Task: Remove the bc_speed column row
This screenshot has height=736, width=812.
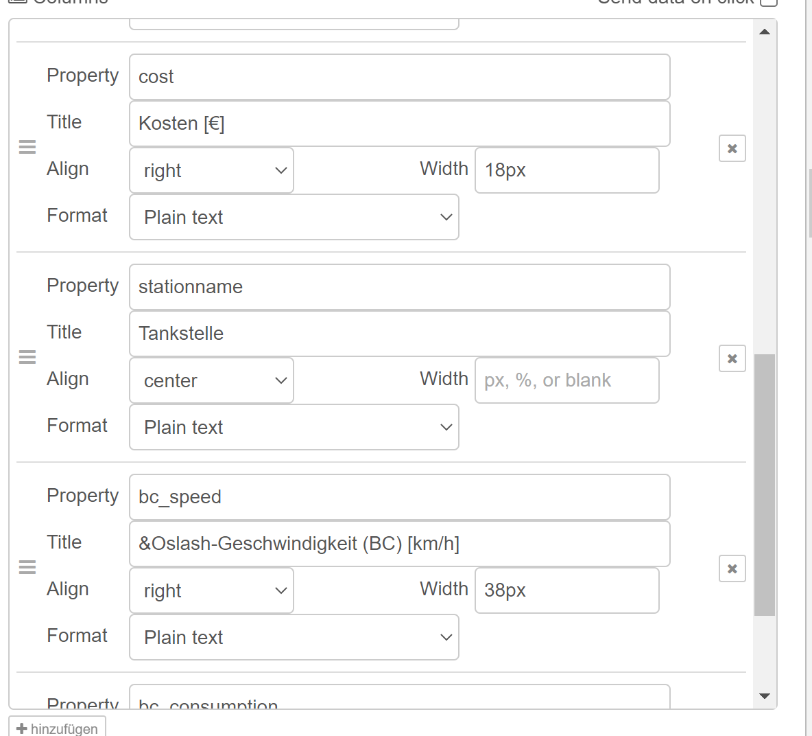Action: [x=732, y=568]
